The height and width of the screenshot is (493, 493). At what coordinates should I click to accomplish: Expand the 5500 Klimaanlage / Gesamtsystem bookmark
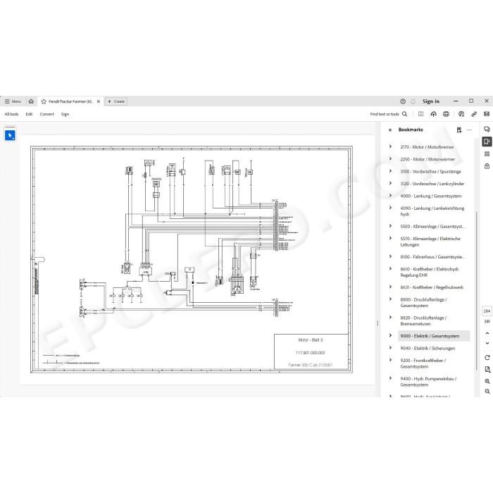(390, 226)
